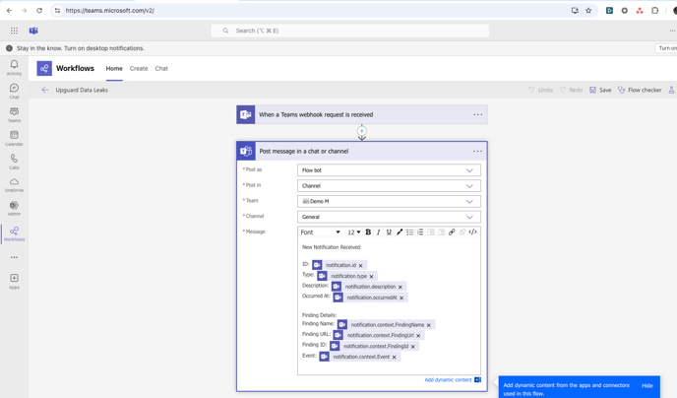Remove the notification.context.FindingName token
This screenshot has height=398, width=677.
(x=429, y=325)
